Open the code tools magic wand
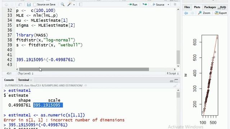 69,5
